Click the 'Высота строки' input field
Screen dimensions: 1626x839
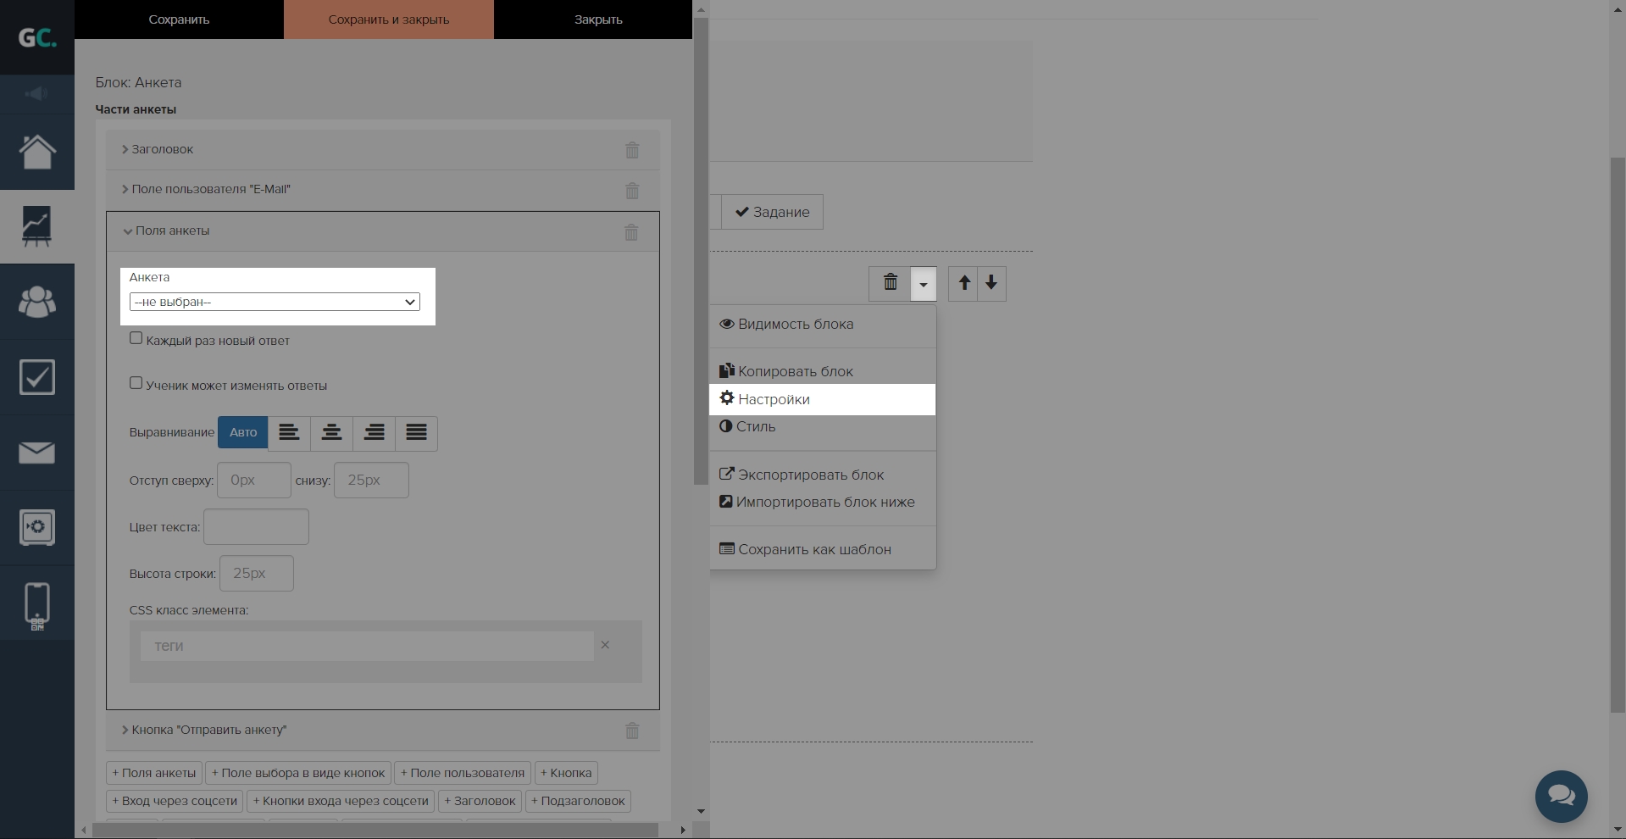(257, 574)
